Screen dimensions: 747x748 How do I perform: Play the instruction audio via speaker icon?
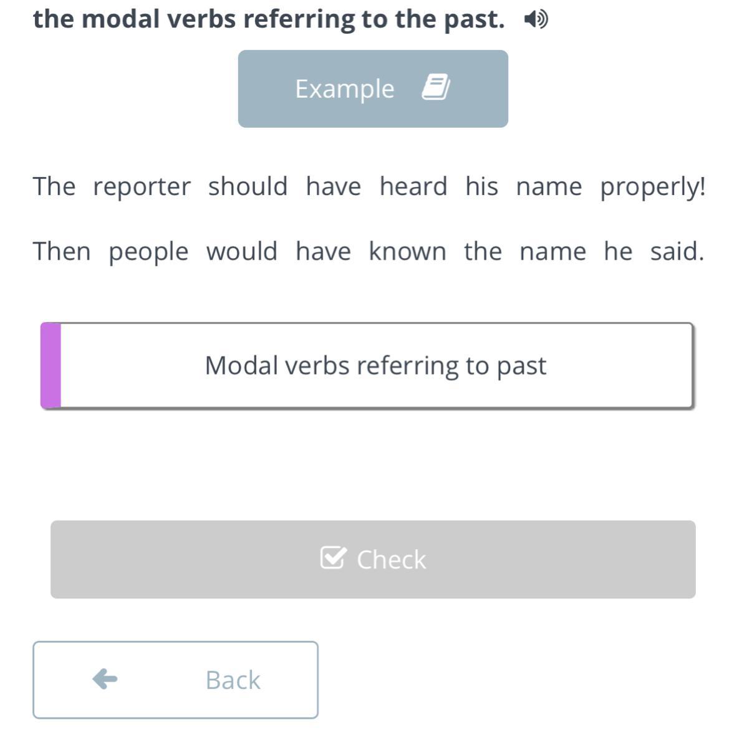536,20
